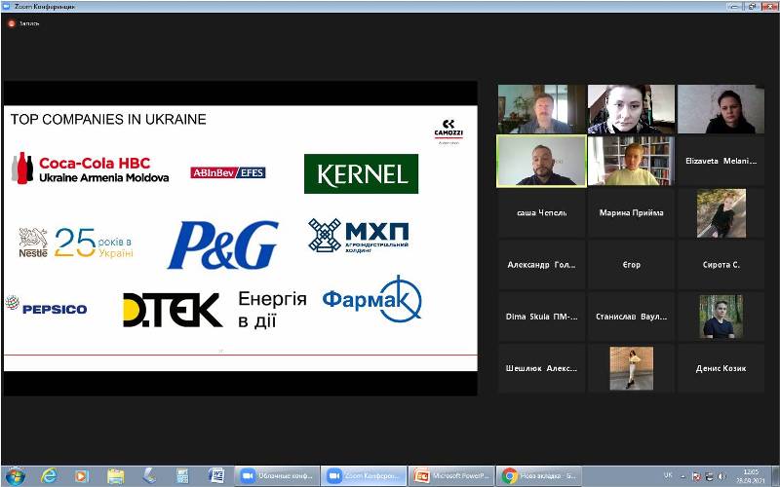Open the Windows Start orb
The image size is (780, 487).
pos(15,476)
